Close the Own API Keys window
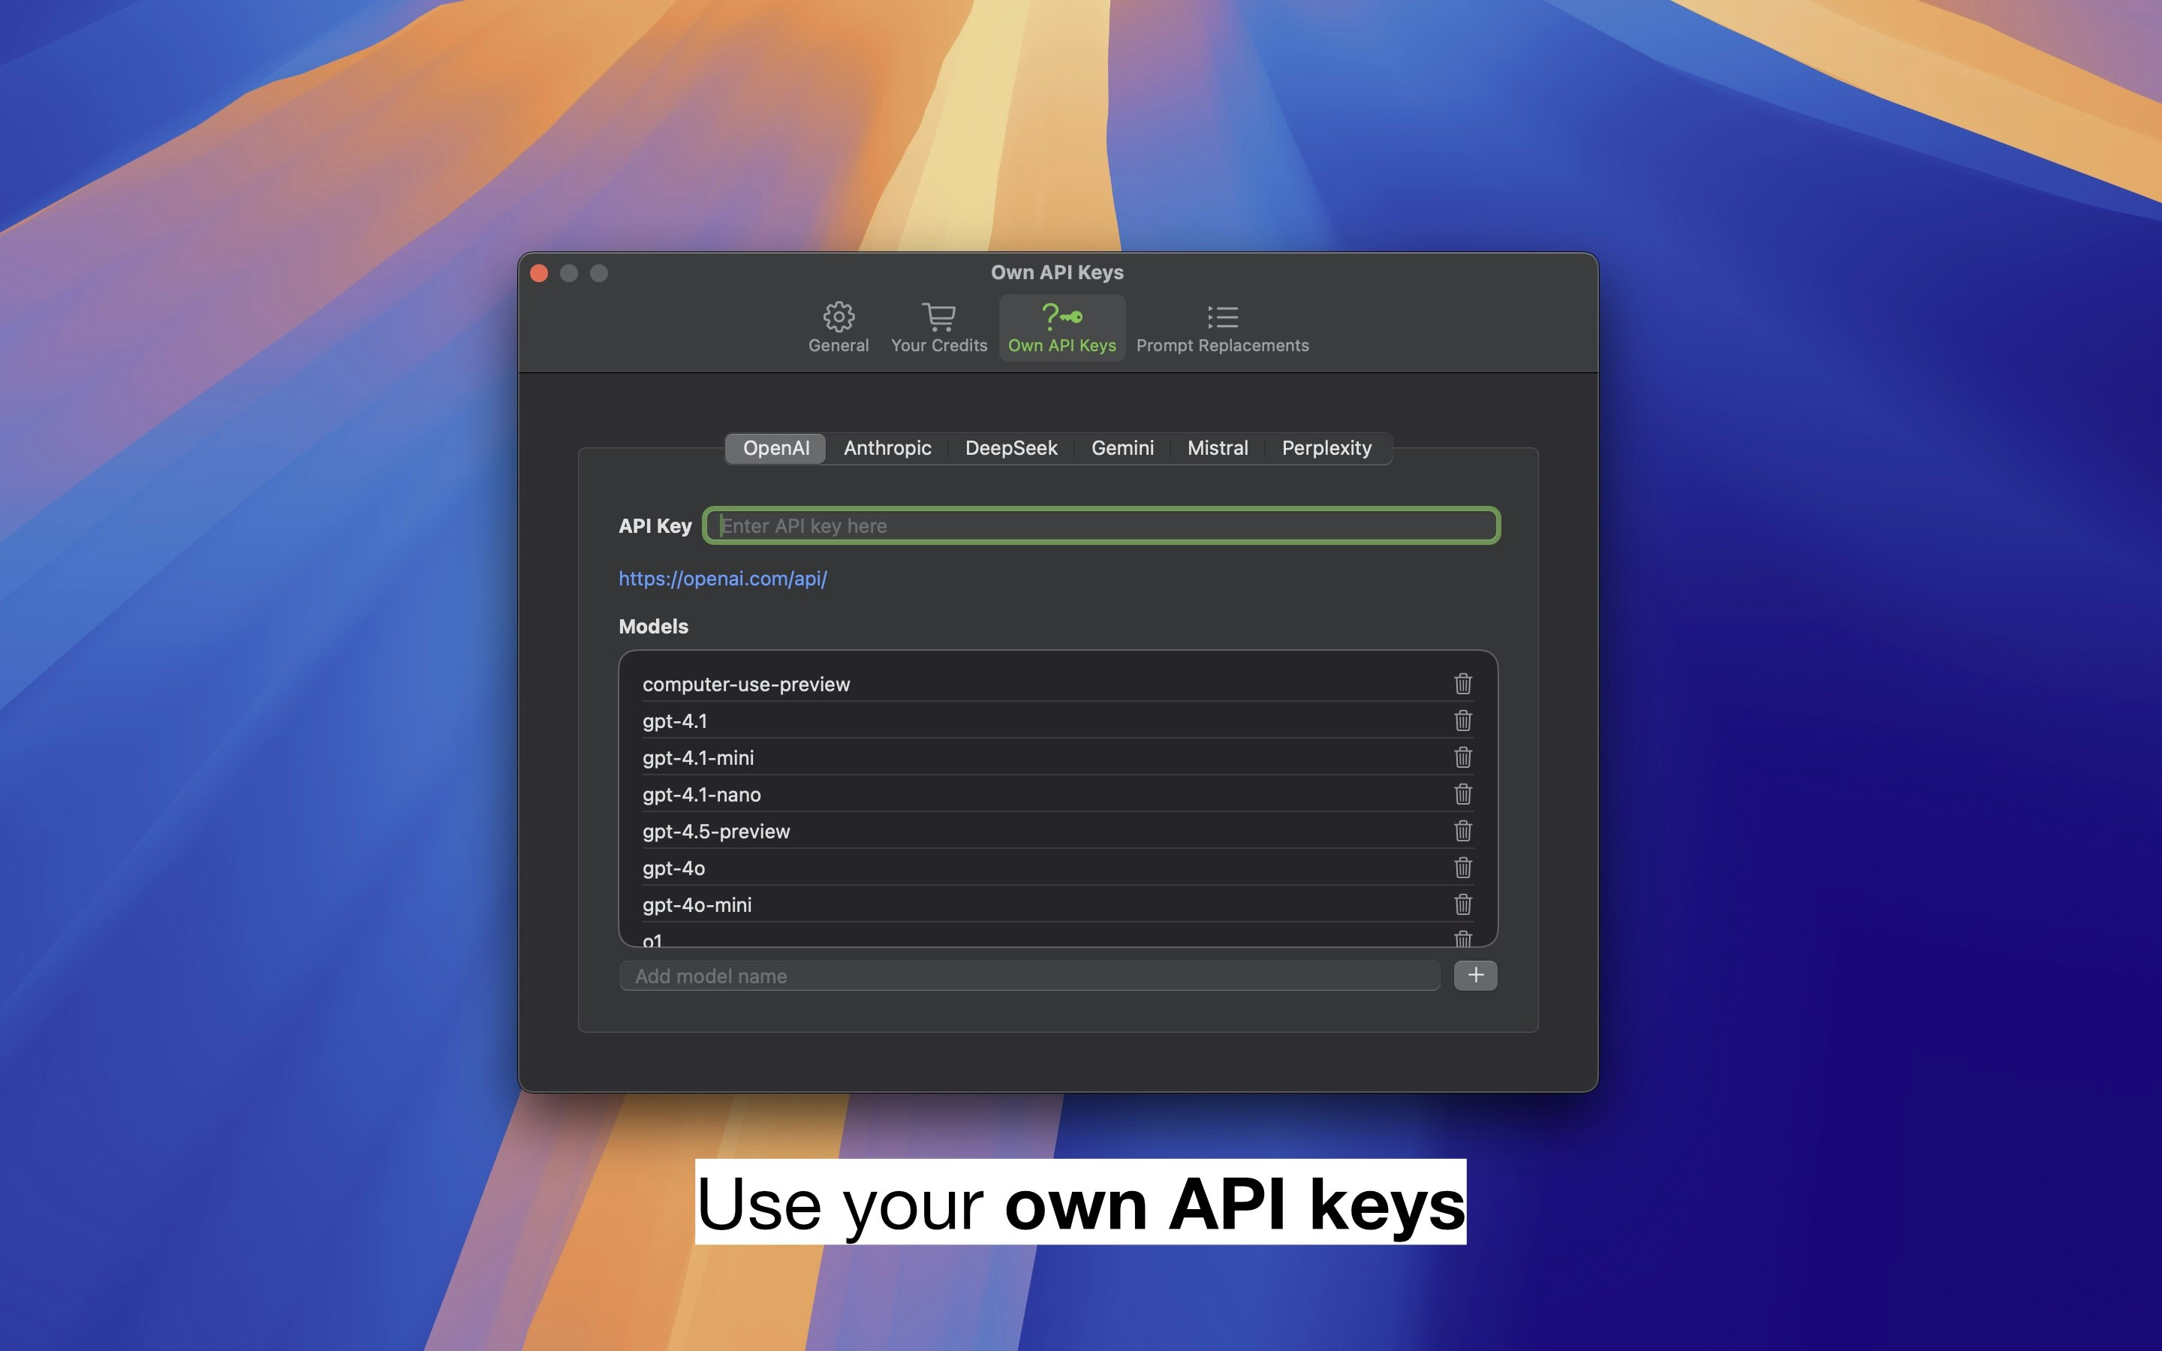The width and height of the screenshot is (2162, 1351). point(539,272)
